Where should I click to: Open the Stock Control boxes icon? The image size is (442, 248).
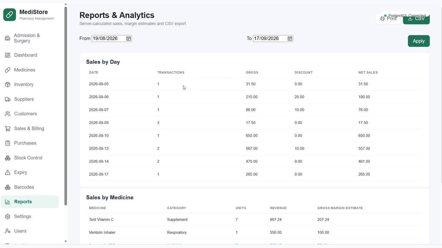8,158
